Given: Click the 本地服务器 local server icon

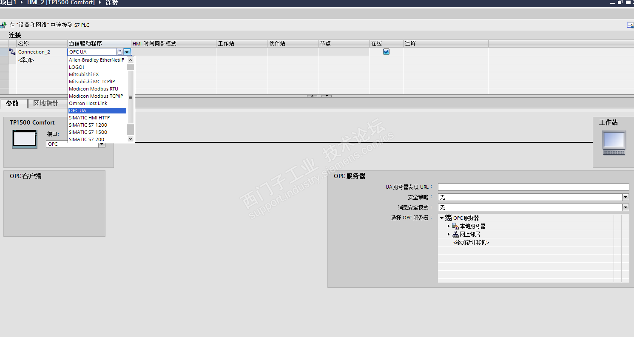Looking at the screenshot, I should coord(455,226).
